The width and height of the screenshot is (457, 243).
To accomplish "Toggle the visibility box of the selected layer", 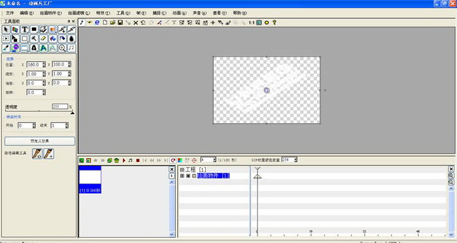I will 188,176.
